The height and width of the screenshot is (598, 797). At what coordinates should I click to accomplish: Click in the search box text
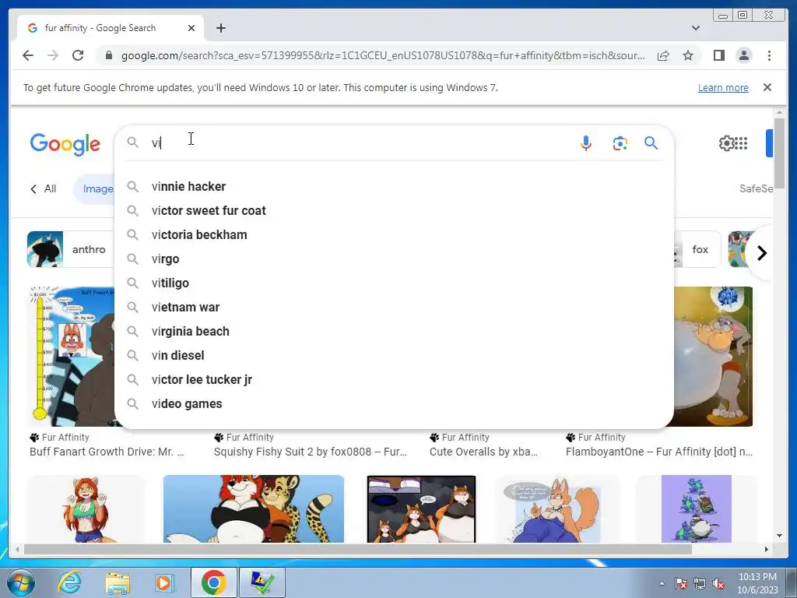[356, 143]
